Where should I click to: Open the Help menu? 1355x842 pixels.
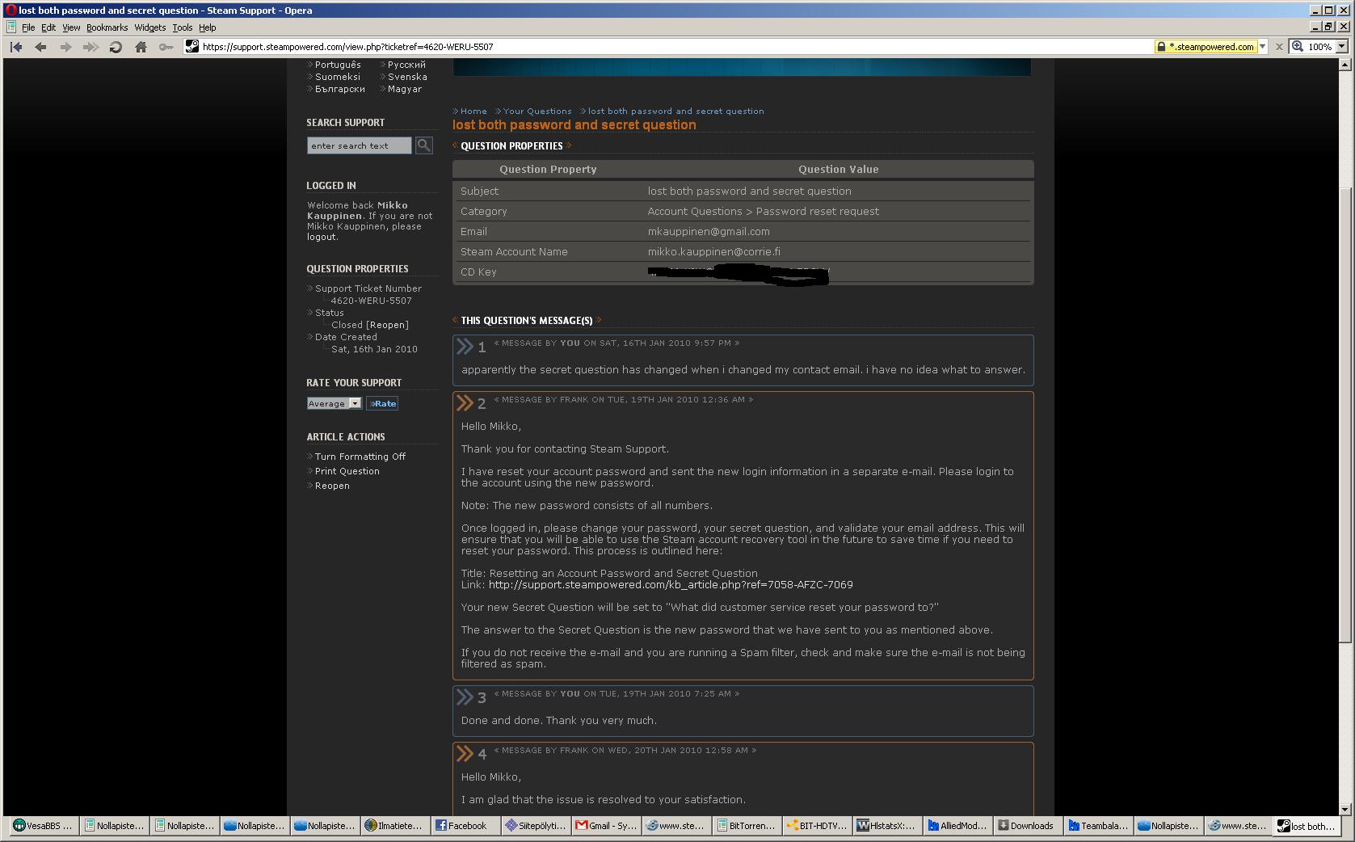(x=207, y=27)
